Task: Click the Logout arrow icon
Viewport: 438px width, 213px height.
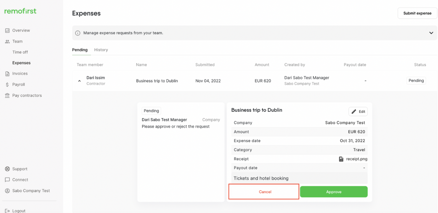Action: [x=8, y=211]
